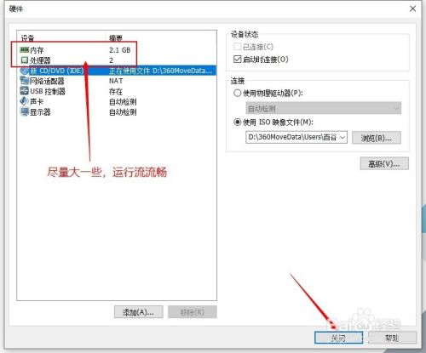The width and height of the screenshot is (426, 353).
Task: Close the 硬件 dialog with X
Action: 412,9
